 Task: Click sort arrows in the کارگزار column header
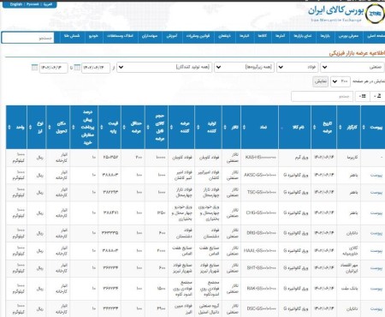pyautogui.click(x=340, y=127)
